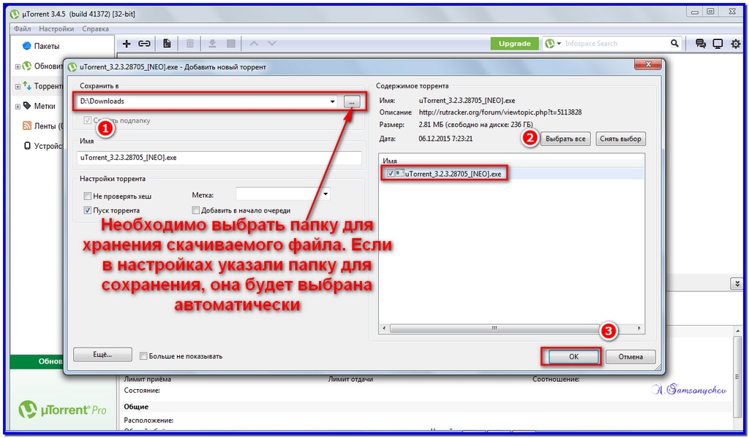The image size is (749, 438).
Task: Click the file list horizontal scrollbar
Action: point(511,328)
